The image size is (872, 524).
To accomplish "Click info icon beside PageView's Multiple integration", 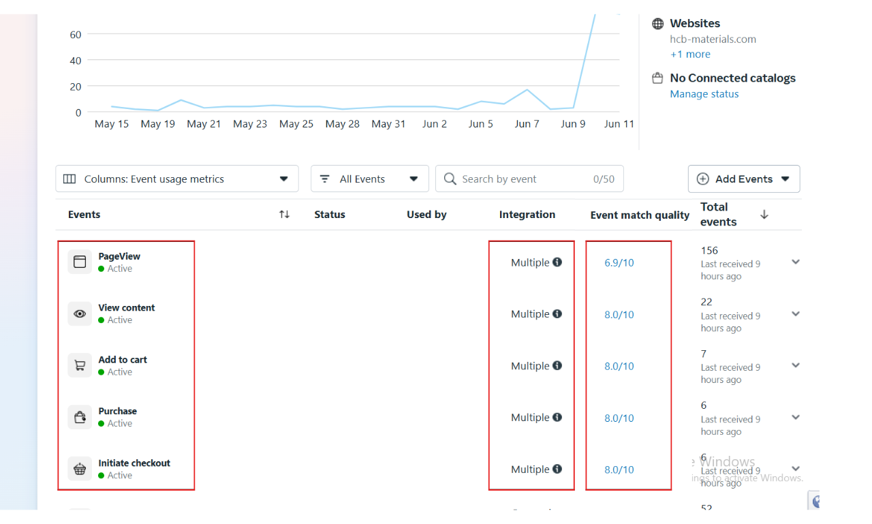I will tap(557, 262).
